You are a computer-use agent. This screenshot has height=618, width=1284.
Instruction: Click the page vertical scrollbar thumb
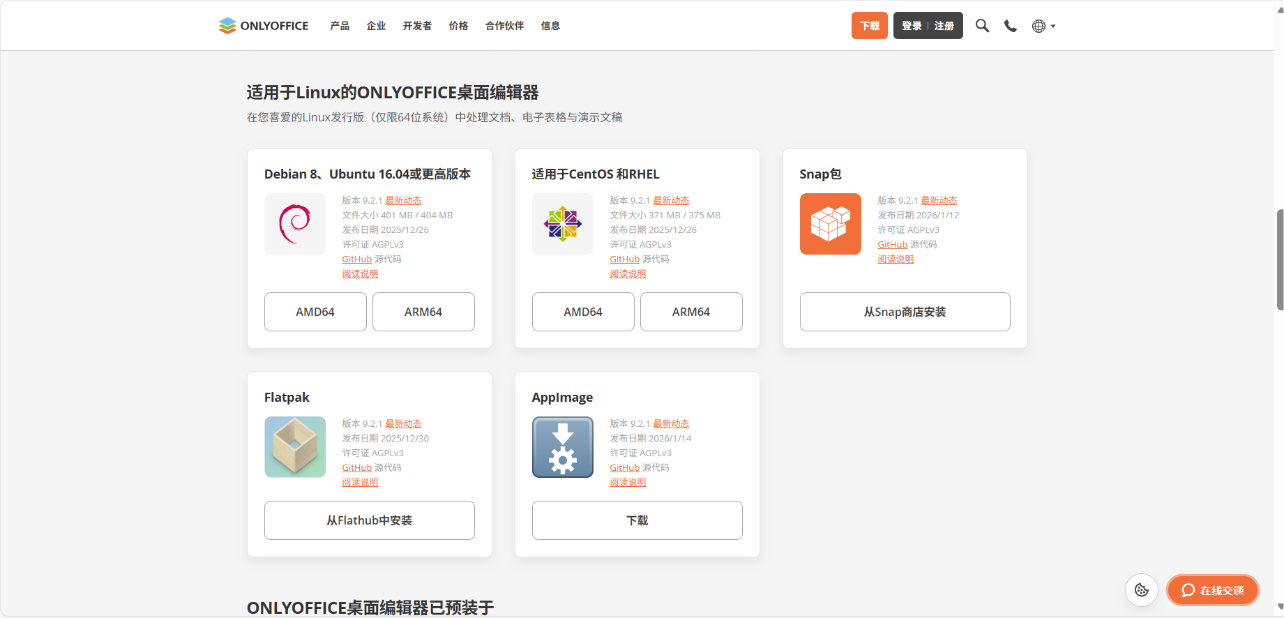pos(1280,259)
